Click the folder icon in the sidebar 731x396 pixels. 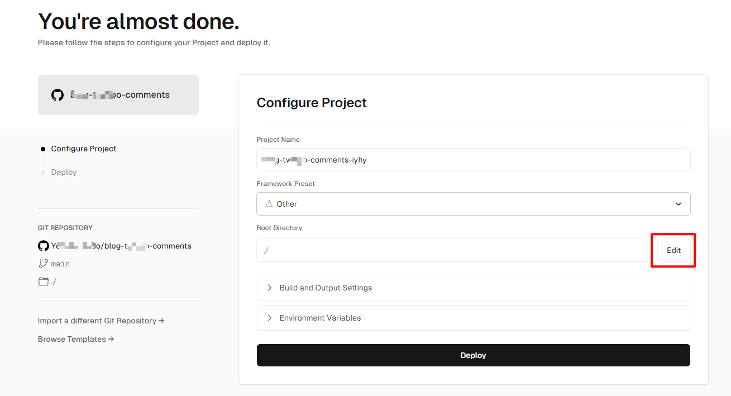pos(44,282)
